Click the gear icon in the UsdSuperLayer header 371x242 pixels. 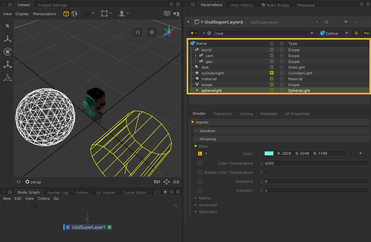tap(327, 22)
